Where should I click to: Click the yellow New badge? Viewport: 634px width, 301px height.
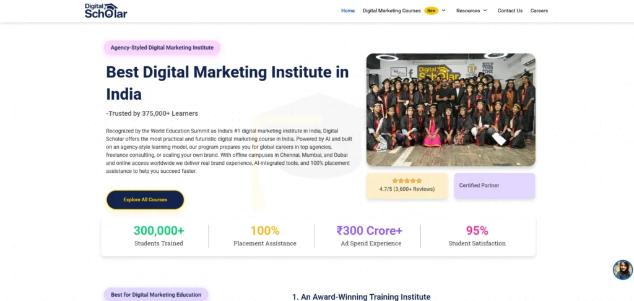click(432, 11)
